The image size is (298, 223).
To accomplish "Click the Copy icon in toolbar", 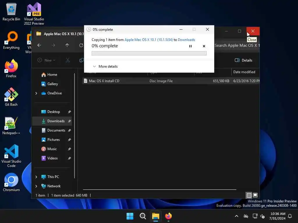I will pyautogui.click(x=81, y=60).
